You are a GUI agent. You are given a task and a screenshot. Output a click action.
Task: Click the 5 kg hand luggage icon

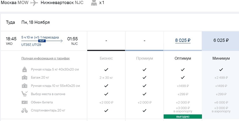[x=24, y=70]
